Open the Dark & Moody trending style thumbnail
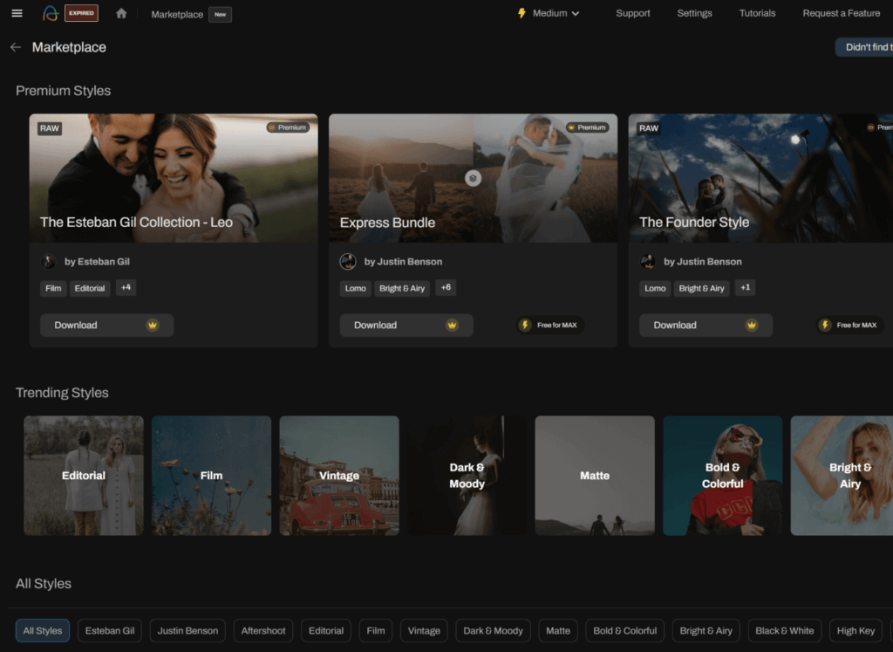 click(x=467, y=475)
